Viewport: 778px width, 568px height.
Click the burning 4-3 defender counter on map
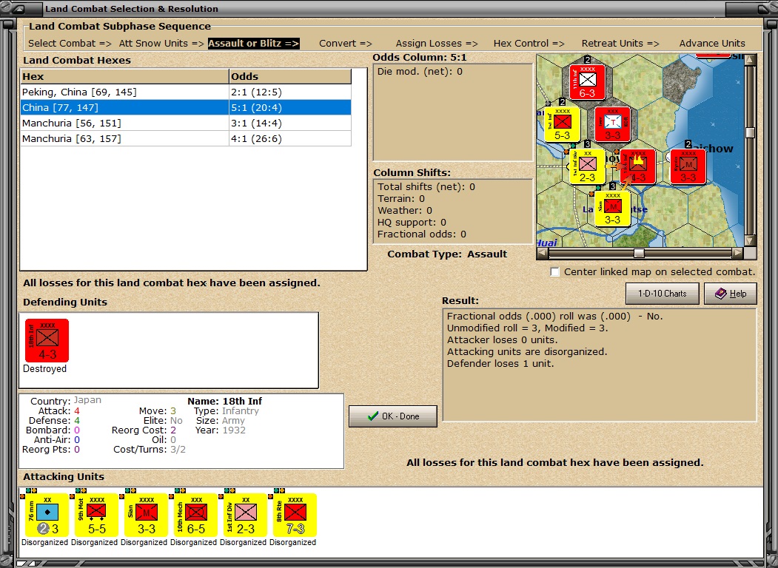click(637, 167)
